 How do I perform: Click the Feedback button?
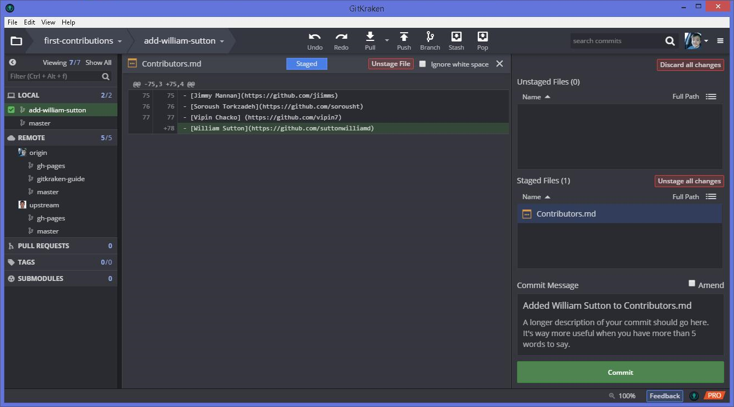tap(665, 396)
